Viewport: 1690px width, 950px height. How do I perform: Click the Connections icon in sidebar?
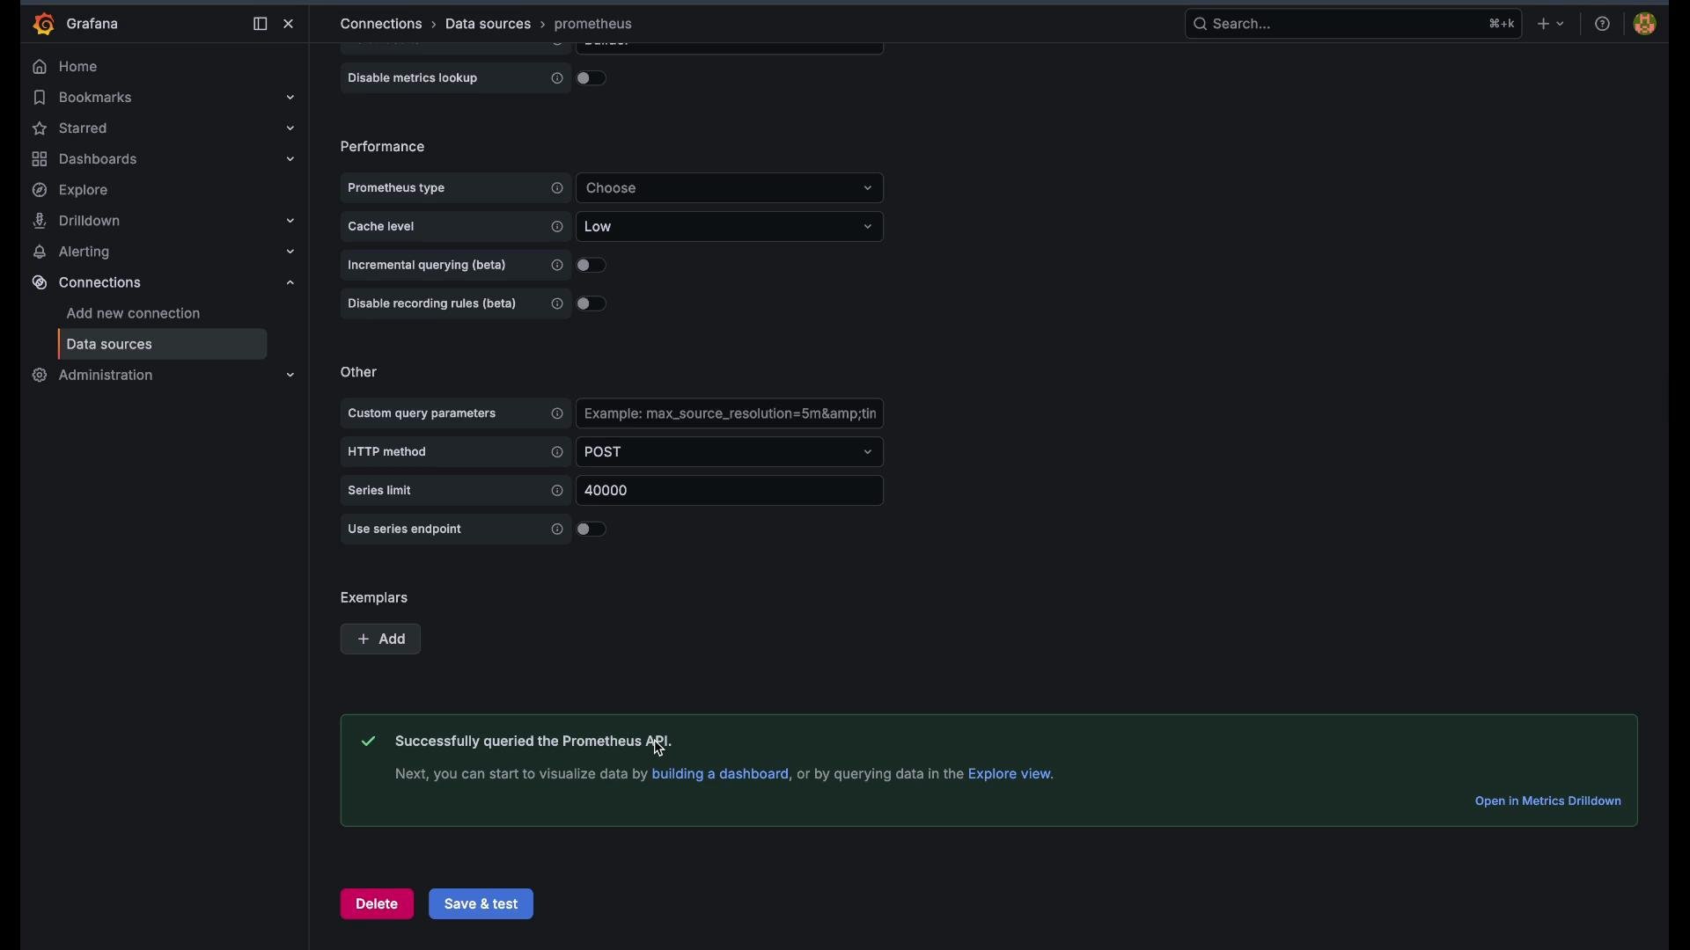pos(40,284)
